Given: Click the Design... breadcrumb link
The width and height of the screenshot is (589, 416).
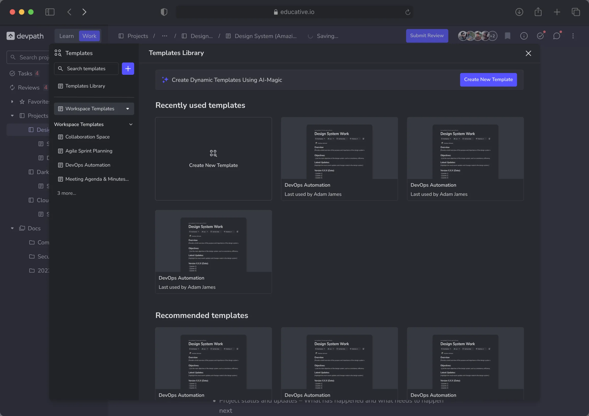Looking at the screenshot, I should tap(197, 36).
